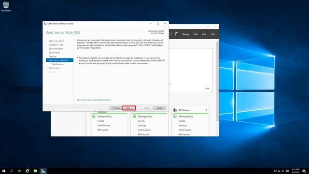Open Manageability under All Servers tile
Screen dimensions: 309x174
(185, 116)
